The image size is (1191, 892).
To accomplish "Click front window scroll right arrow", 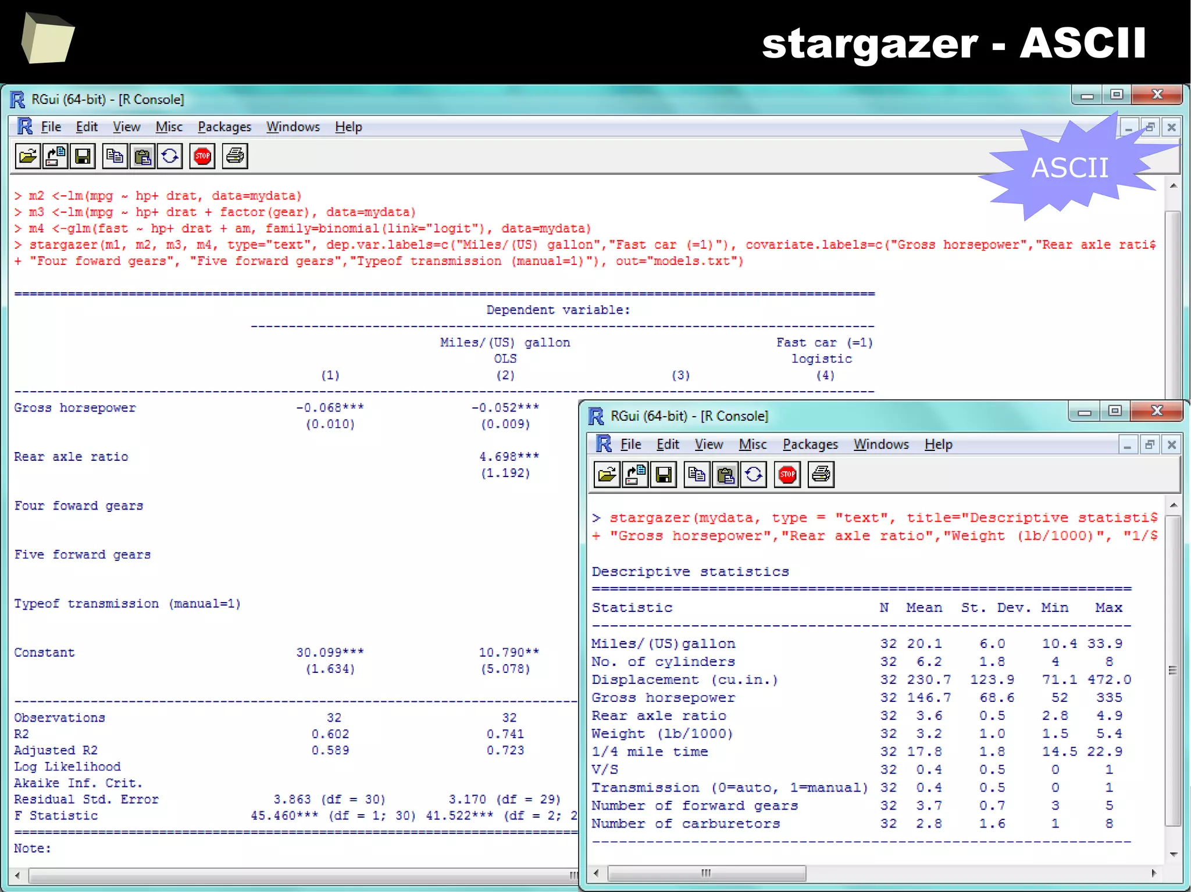I will [1154, 873].
